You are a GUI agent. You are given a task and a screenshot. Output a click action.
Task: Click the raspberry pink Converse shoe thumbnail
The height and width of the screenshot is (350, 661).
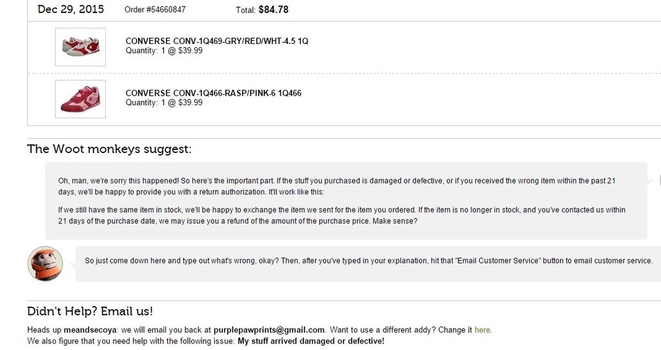(x=80, y=99)
